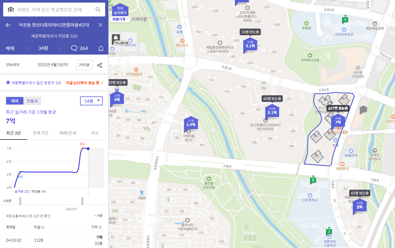Open the 34평 size combo box

pyautogui.click(x=91, y=101)
